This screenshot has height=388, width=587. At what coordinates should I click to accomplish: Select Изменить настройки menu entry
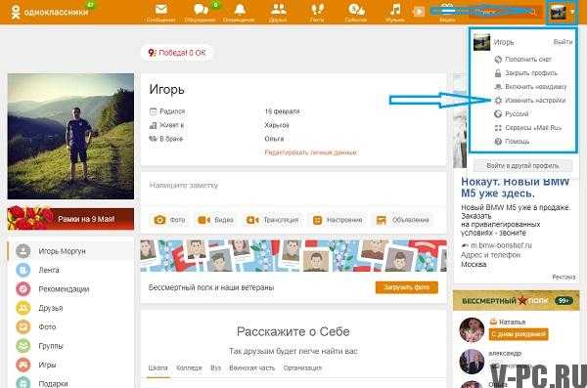pyautogui.click(x=534, y=101)
